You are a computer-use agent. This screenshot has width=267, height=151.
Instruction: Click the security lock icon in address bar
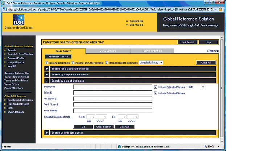(x=221, y=9)
